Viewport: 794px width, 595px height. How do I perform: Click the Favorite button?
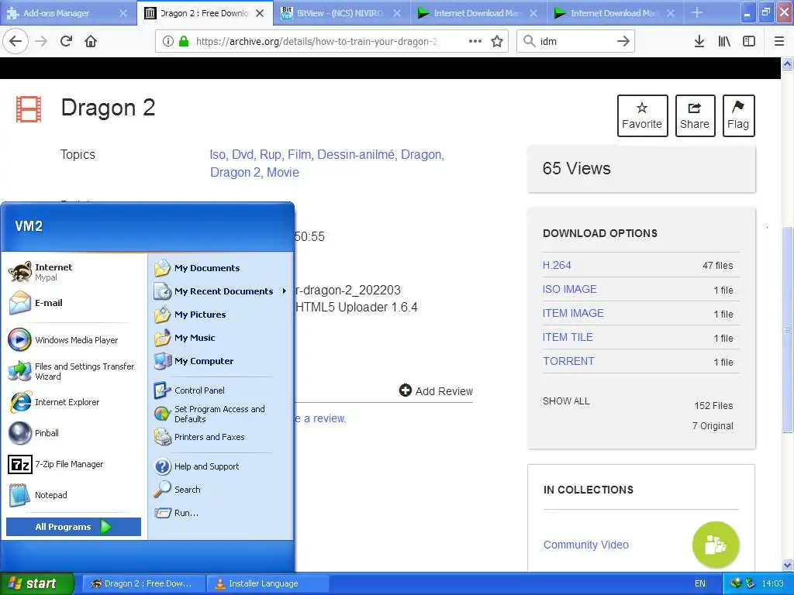click(x=642, y=116)
